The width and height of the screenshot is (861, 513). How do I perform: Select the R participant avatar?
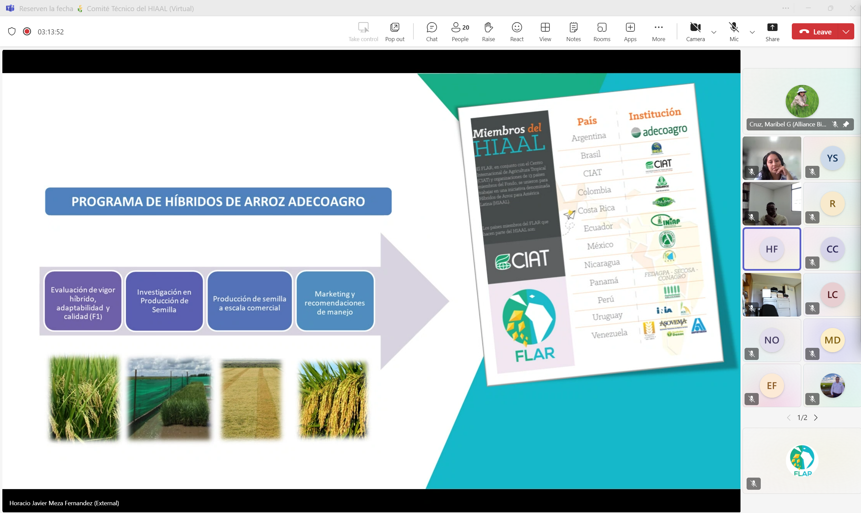[x=832, y=204]
